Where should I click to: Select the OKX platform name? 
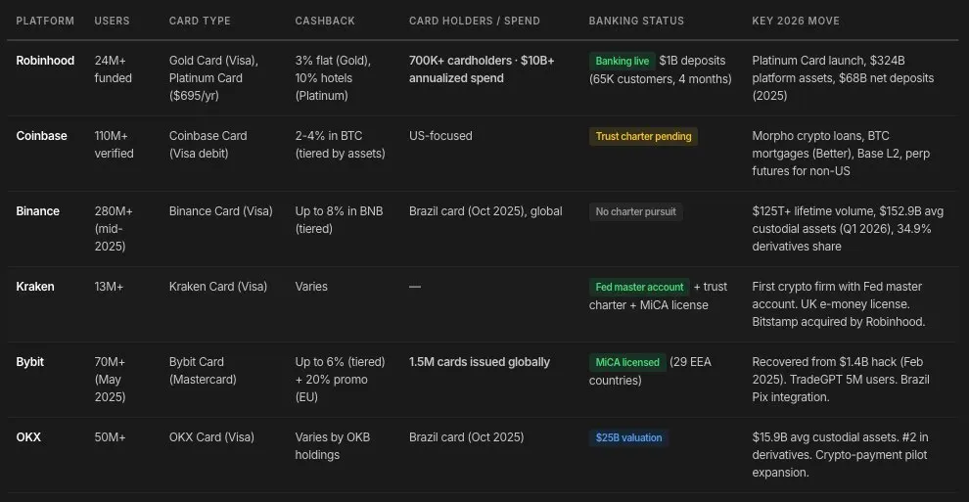tap(29, 437)
